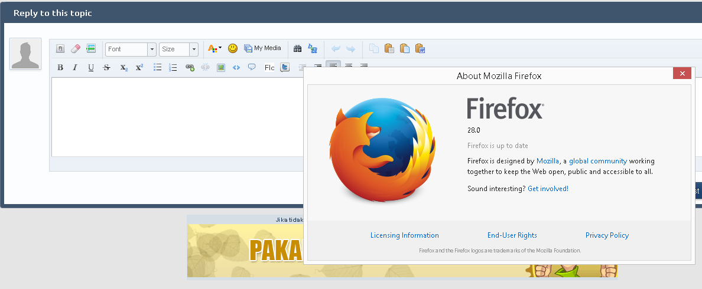Toggle the editor source mode switch icon
702x289 pixels.
click(60, 49)
